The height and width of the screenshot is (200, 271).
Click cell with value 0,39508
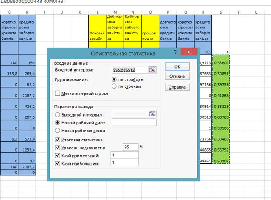tap(221, 125)
